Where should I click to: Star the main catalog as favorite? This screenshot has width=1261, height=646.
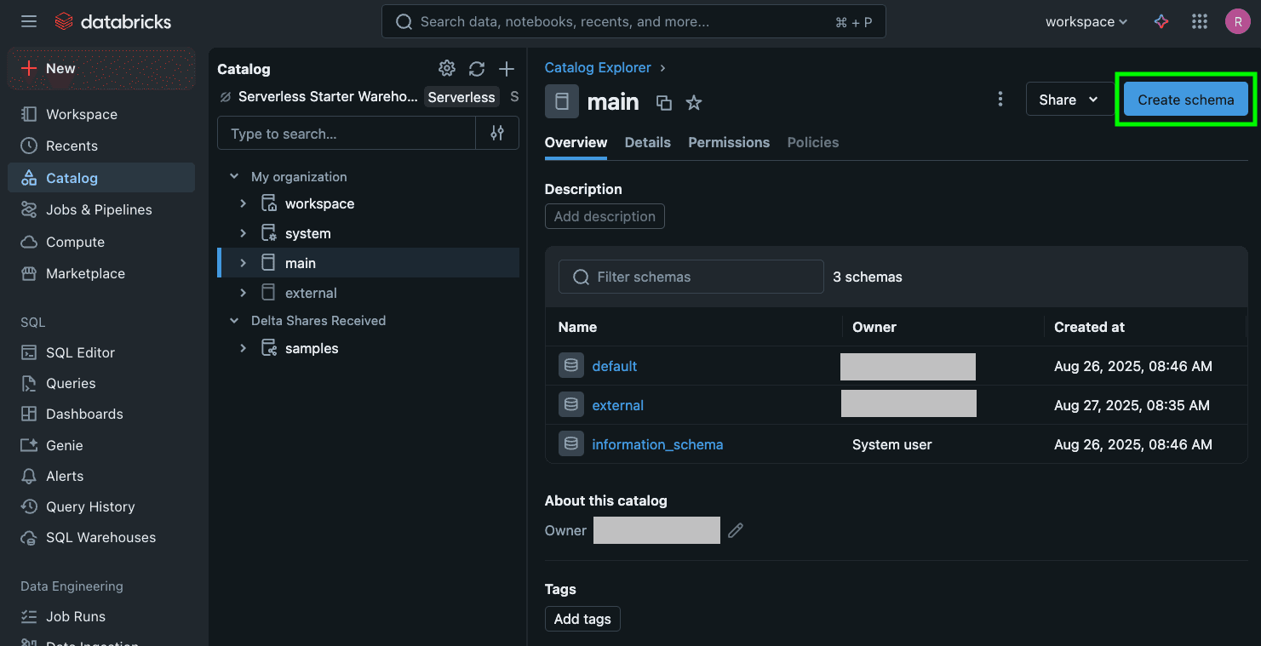tap(694, 103)
